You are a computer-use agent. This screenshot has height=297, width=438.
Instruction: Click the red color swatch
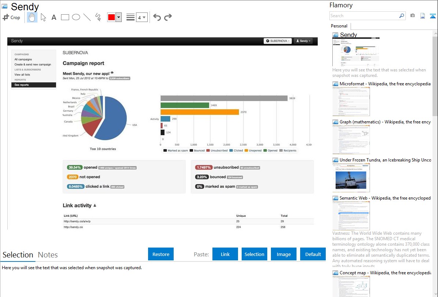[112, 17]
